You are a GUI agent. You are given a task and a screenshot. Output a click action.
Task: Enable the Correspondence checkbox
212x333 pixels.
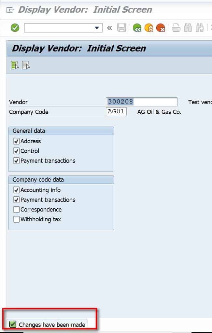(16, 210)
